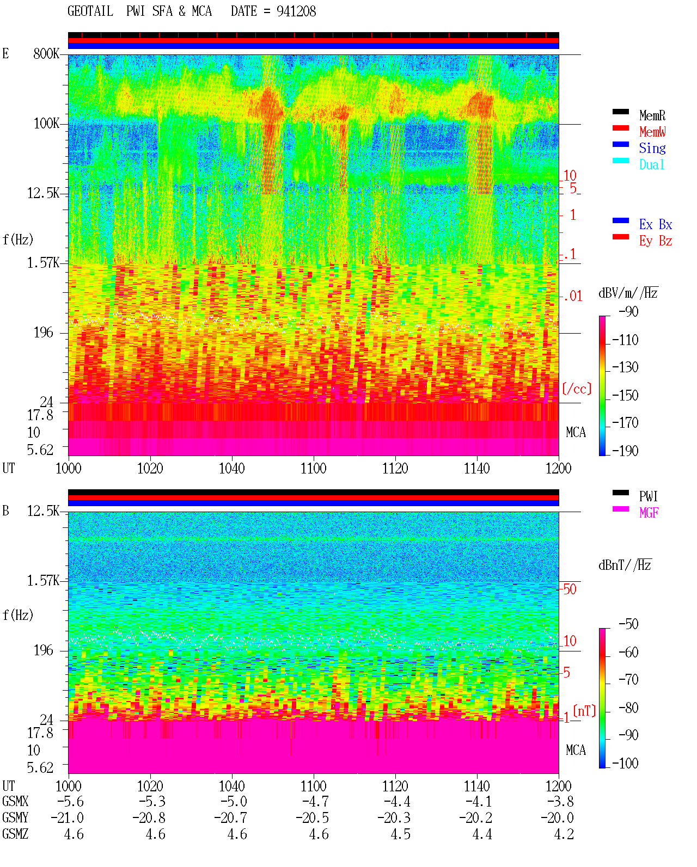The width and height of the screenshot is (697, 867).
Task: Select the GSMY value '-21.0'
Action: coord(68,818)
